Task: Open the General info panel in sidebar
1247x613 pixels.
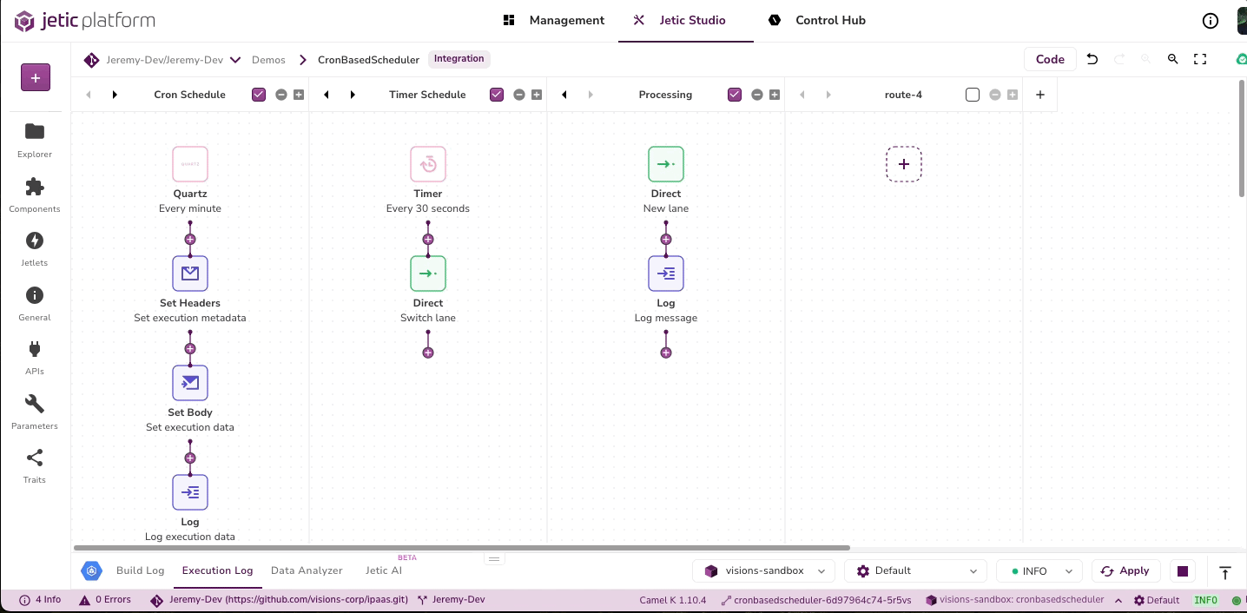Action: [x=35, y=303]
